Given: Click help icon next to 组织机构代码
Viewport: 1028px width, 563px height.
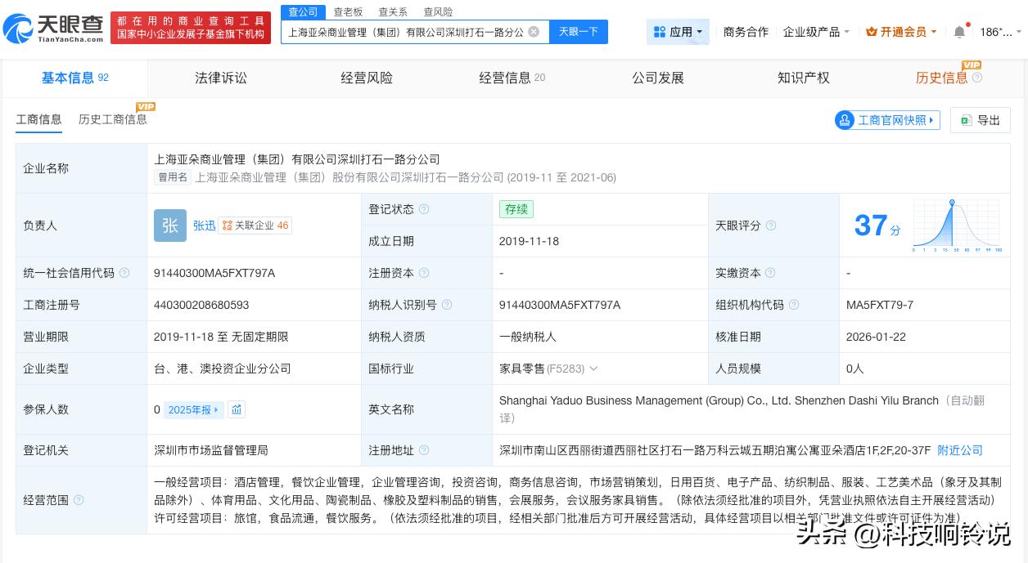Looking at the screenshot, I should click(x=794, y=305).
